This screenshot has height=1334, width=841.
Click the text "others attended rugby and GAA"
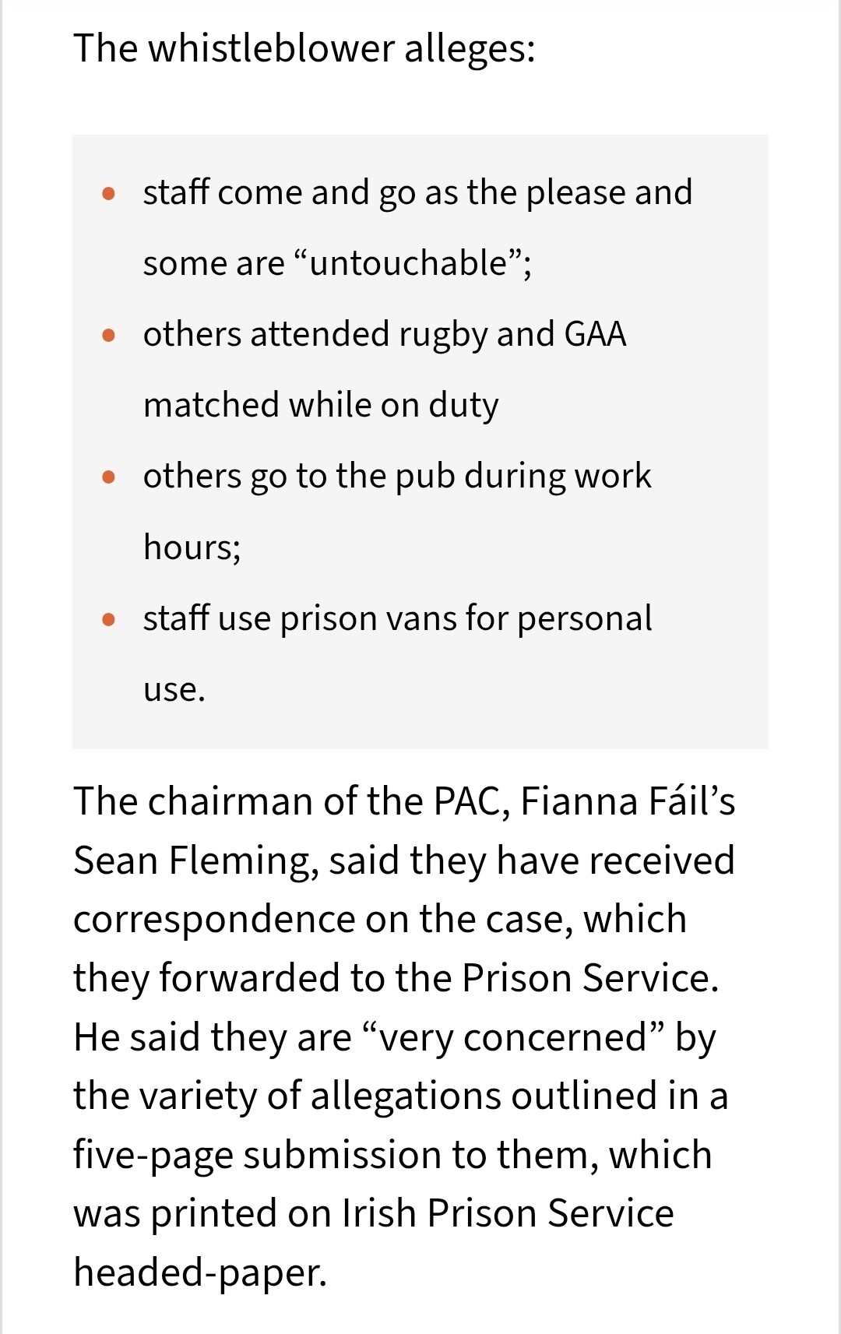click(x=385, y=334)
